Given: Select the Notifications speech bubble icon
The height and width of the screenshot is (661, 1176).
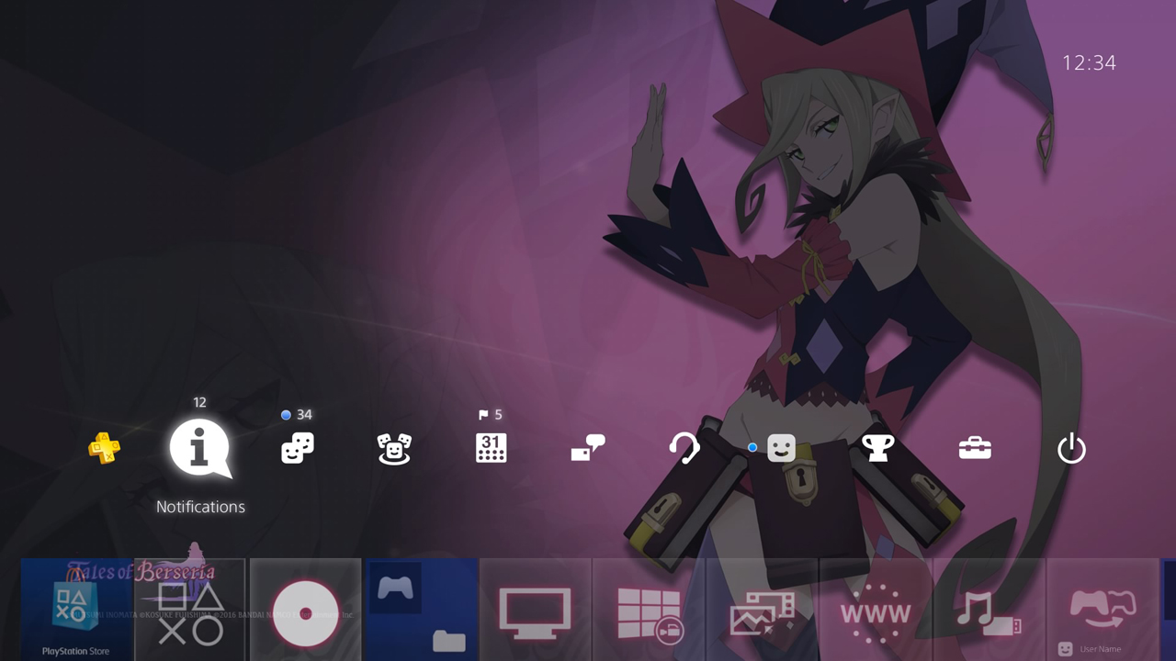Looking at the screenshot, I should click(199, 448).
